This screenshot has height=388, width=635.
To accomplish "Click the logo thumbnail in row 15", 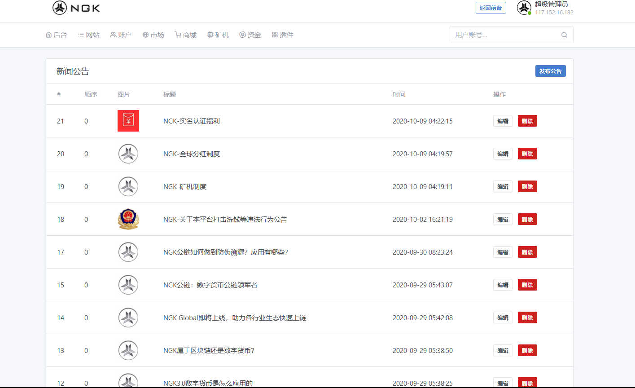I will click(128, 285).
